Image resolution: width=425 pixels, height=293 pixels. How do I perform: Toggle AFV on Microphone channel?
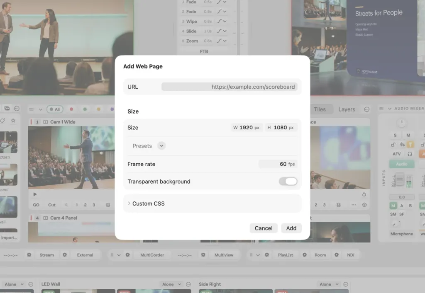396,154
